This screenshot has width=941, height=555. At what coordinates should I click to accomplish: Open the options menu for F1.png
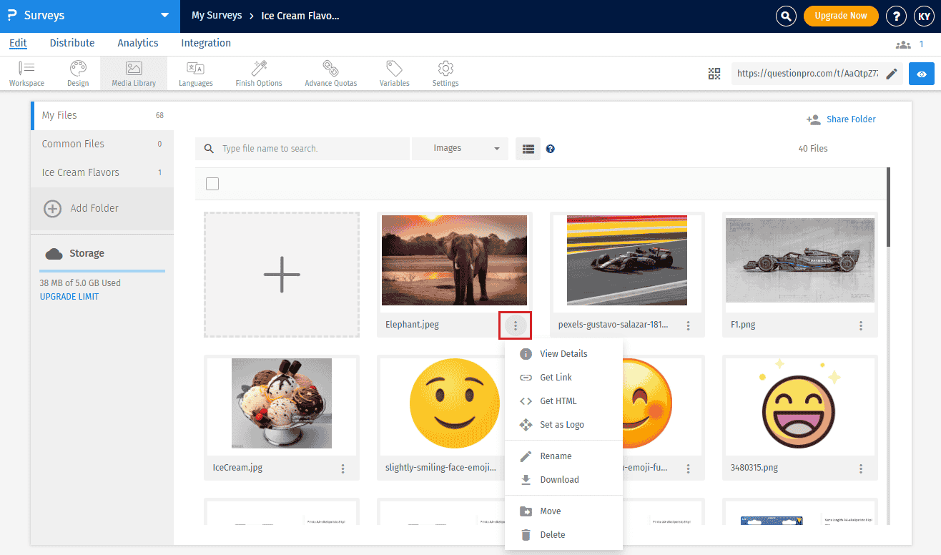(x=861, y=325)
